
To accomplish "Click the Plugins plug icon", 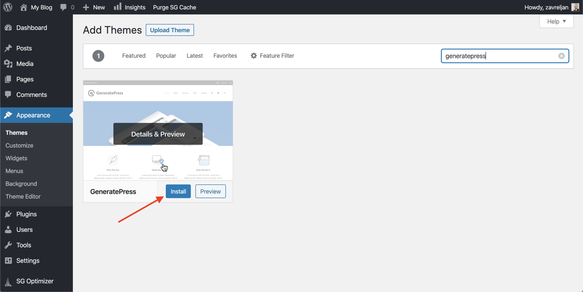I will 8,214.
